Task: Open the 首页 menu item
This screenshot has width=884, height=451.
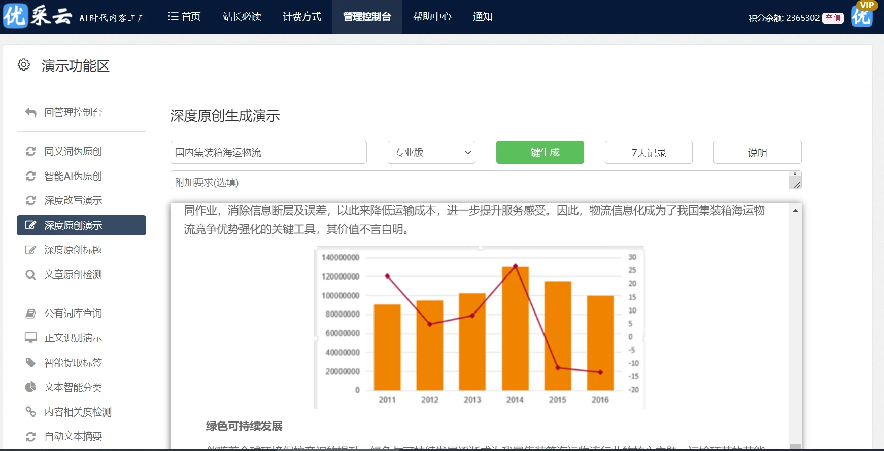Action: click(x=184, y=17)
